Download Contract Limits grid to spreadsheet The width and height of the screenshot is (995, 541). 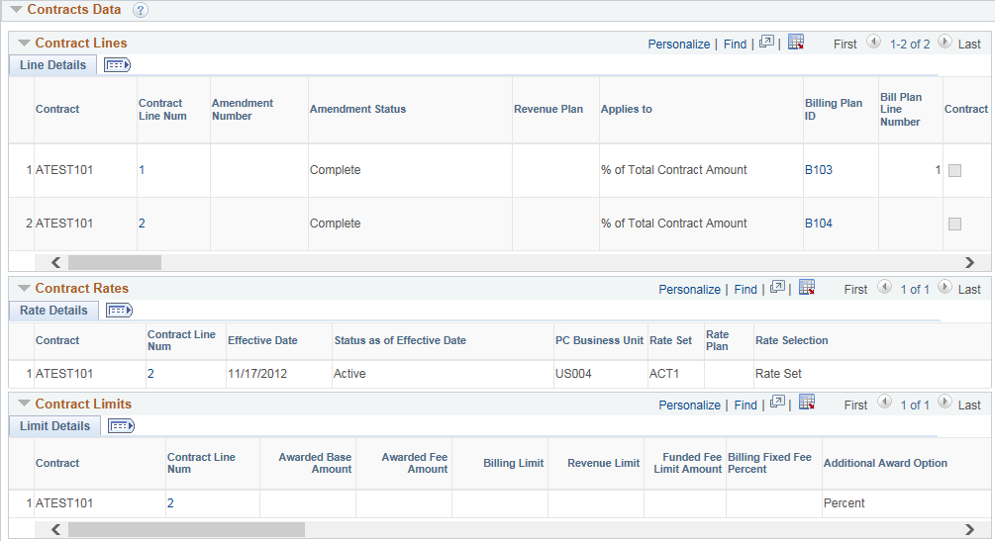click(807, 403)
